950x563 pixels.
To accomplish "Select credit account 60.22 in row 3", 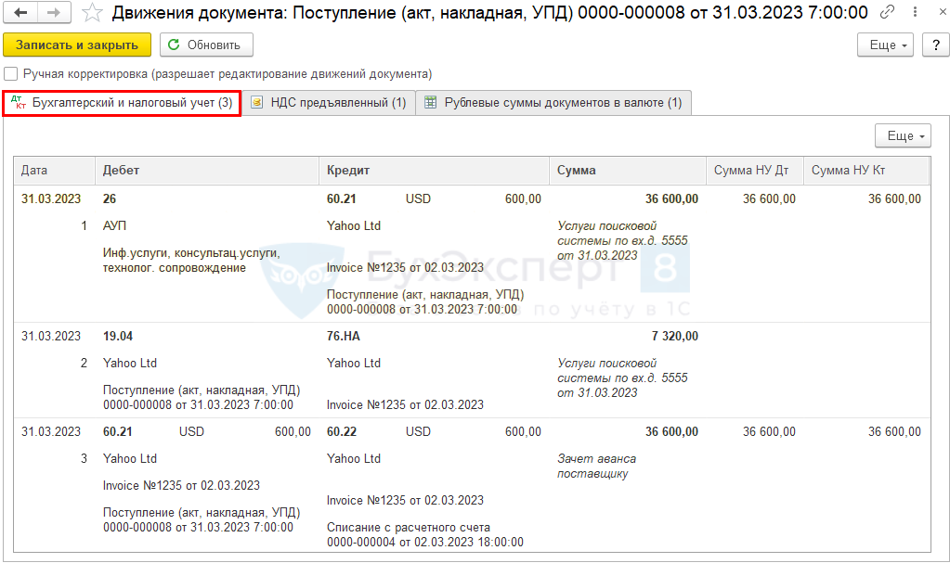I will pos(342,431).
